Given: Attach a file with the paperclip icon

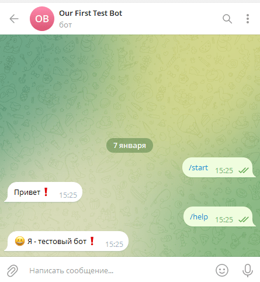Looking at the screenshot, I should [13, 270].
